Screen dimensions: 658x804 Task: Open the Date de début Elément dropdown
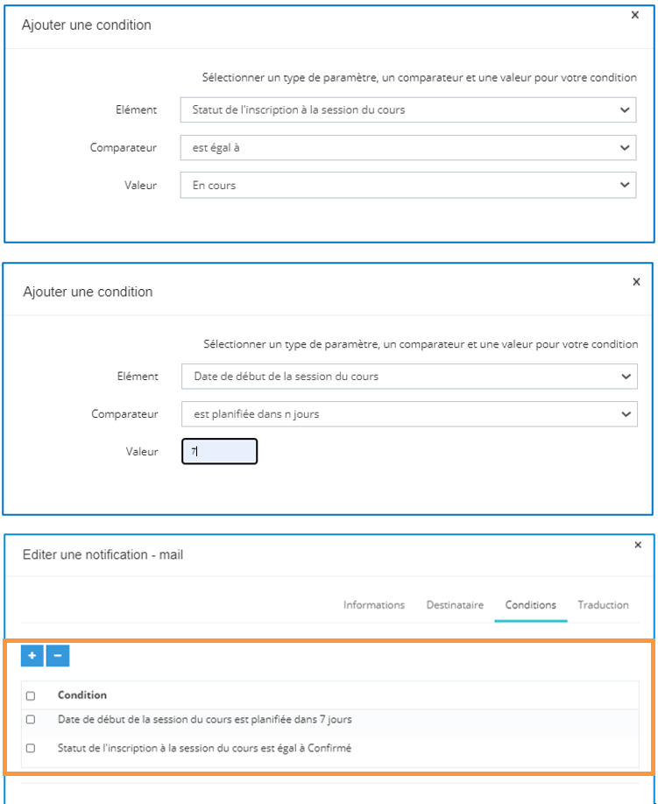pyautogui.click(x=409, y=377)
